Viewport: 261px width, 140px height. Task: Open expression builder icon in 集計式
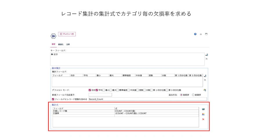(x=203, y=109)
